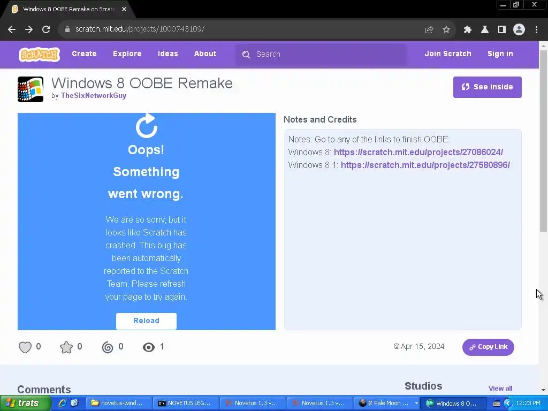Switch to Windows 8 O... Chrome taskbar item
Image resolution: width=548 pixels, height=411 pixels.
[453, 404]
